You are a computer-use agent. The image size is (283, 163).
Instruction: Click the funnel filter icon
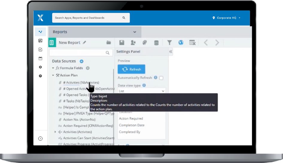[x=170, y=43]
